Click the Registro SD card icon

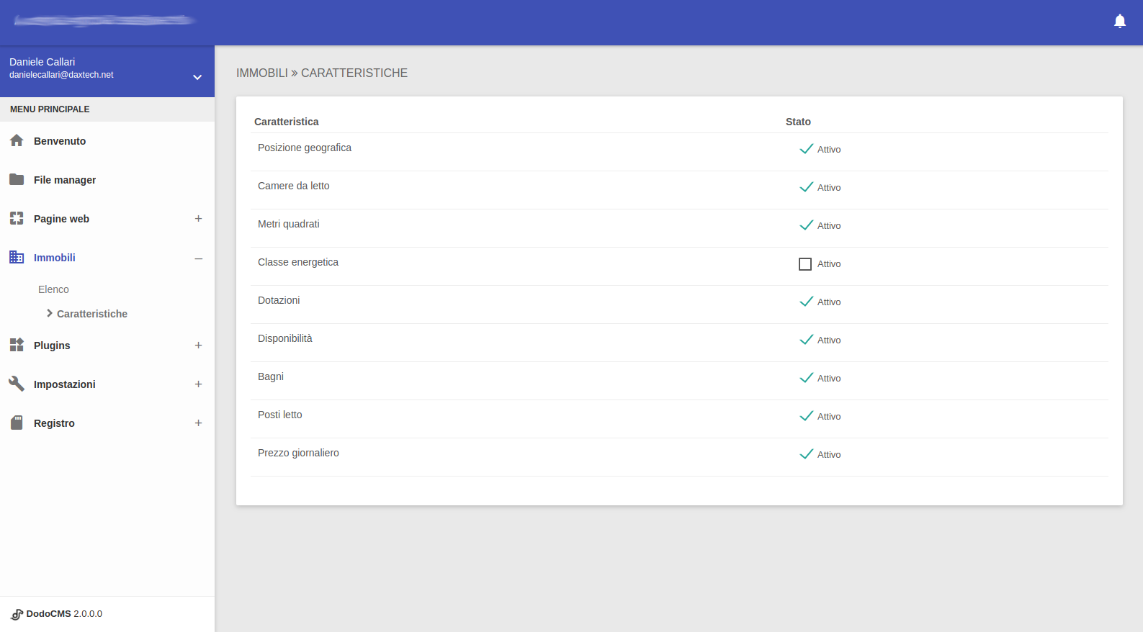click(x=17, y=423)
